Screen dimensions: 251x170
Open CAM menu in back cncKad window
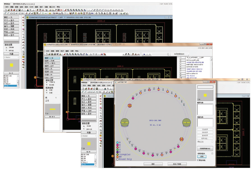pyautogui.click(x=31, y=7)
